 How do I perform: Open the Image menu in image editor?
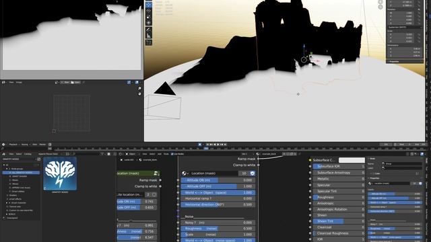(19, 82)
